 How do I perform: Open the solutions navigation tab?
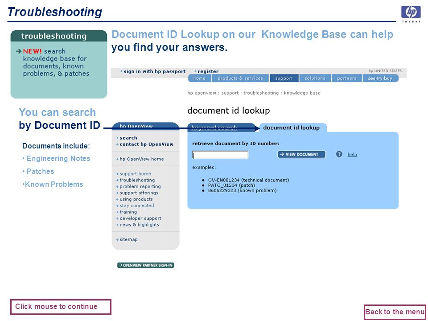(x=315, y=78)
